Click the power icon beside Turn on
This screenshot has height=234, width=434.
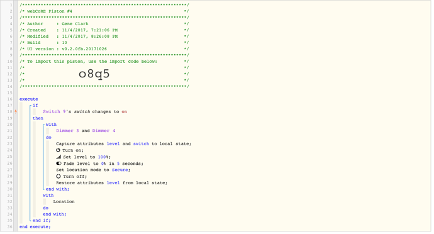(x=58, y=150)
